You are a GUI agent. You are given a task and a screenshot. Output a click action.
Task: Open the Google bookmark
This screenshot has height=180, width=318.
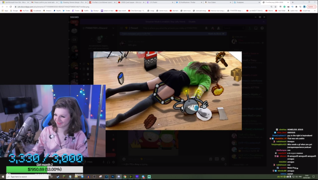click(14, 11)
